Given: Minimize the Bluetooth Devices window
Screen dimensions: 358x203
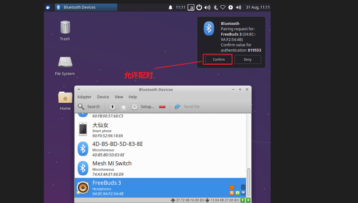Looking at the screenshot, I should [x=233, y=89].
